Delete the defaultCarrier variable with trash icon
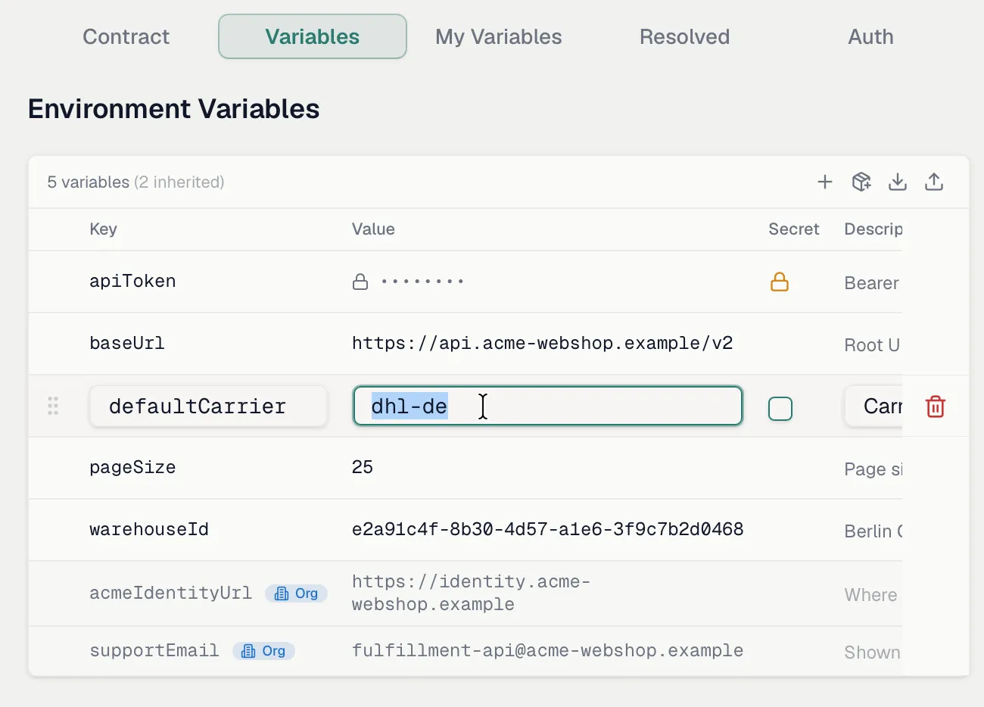 (x=936, y=406)
